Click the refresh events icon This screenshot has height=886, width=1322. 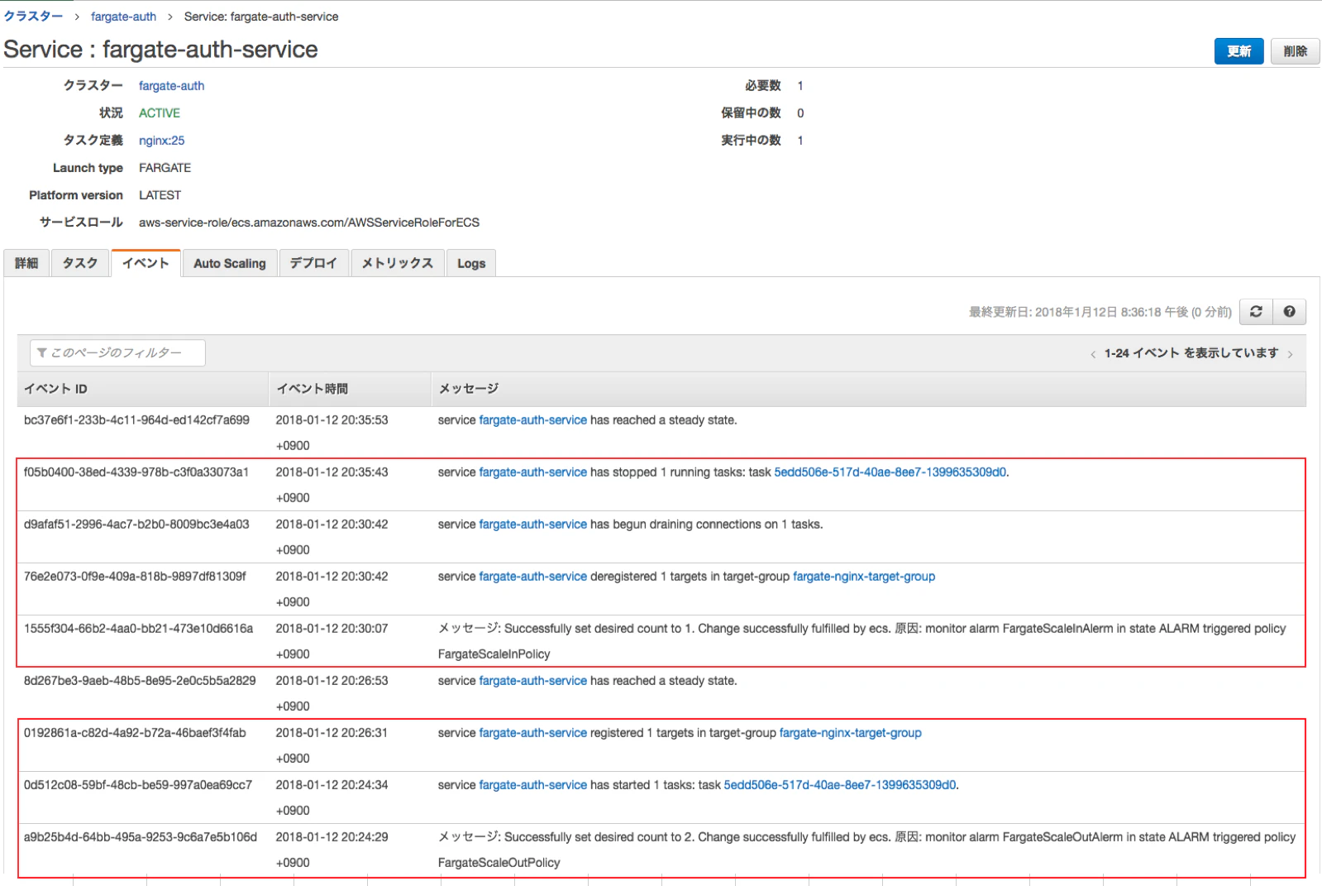point(1256,312)
